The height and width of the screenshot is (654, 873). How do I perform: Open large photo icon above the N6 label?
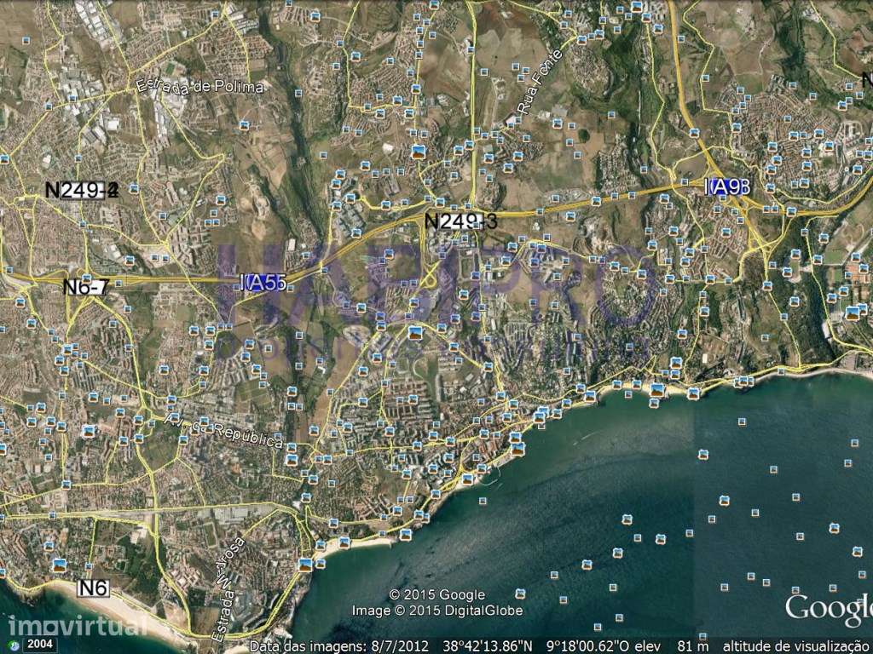point(60,565)
